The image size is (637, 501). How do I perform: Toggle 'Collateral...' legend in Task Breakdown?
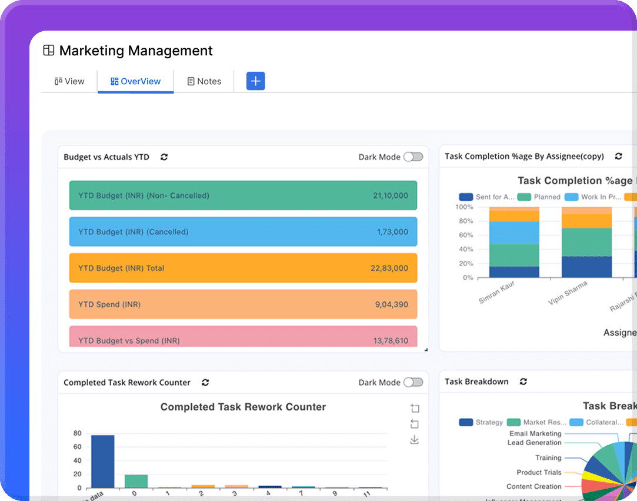576,422
